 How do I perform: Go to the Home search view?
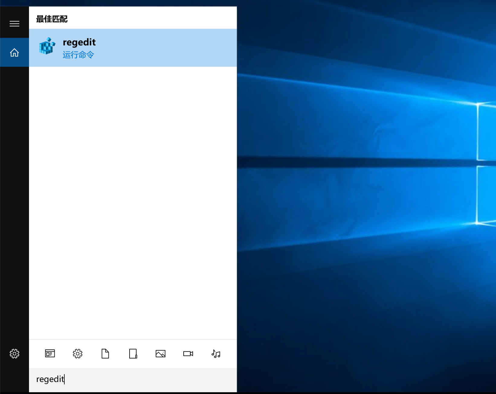pyautogui.click(x=14, y=52)
